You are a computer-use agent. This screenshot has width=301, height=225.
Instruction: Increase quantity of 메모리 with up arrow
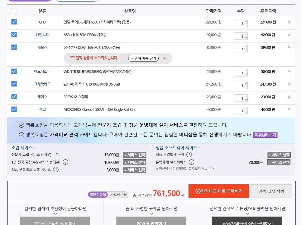pos(246,47)
